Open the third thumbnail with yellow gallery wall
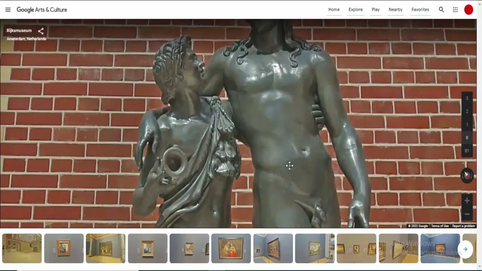 click(x=105, y=248)
